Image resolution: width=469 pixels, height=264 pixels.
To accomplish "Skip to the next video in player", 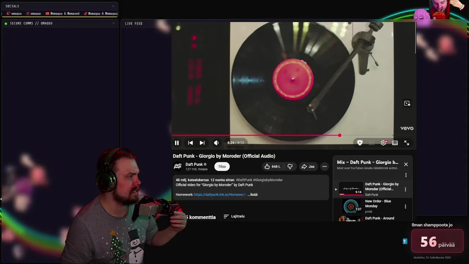I will [x=202, y=143].
